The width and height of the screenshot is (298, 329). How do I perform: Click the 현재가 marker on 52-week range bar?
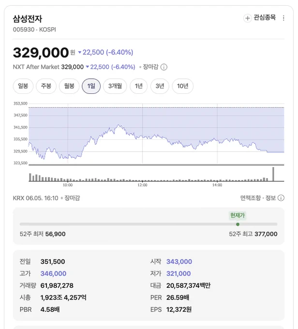coord(238,215)
